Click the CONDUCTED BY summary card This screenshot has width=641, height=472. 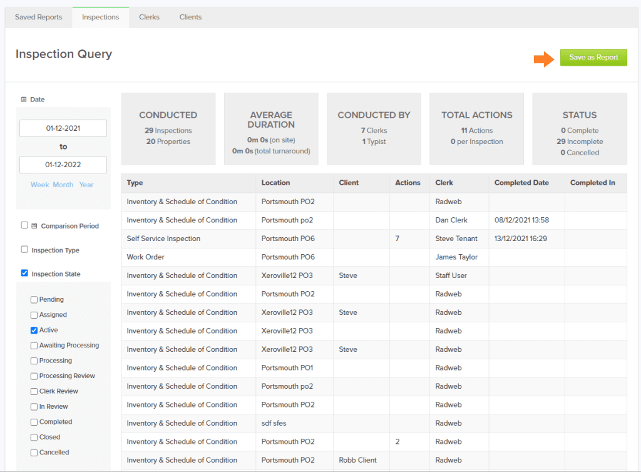(x=374, y=129)
